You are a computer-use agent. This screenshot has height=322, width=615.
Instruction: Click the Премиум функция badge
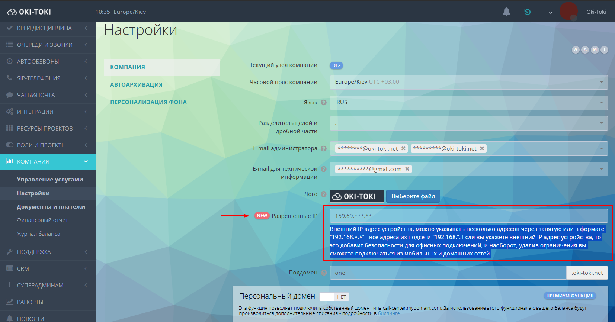coord(570,296)
